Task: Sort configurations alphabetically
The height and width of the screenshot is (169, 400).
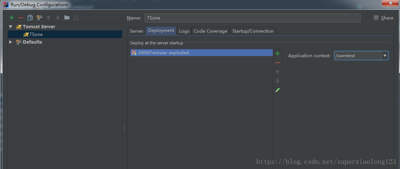Action: pyautogui.click(x=76, y=18)
